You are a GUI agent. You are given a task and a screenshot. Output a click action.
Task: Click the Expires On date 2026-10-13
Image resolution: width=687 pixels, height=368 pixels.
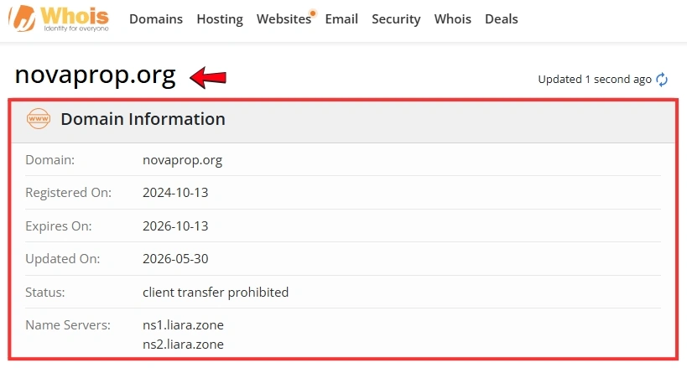[x=175, y=225]
